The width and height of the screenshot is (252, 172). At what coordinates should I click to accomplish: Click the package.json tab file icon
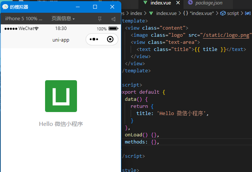pyautogui.click(x=190, y=2)
